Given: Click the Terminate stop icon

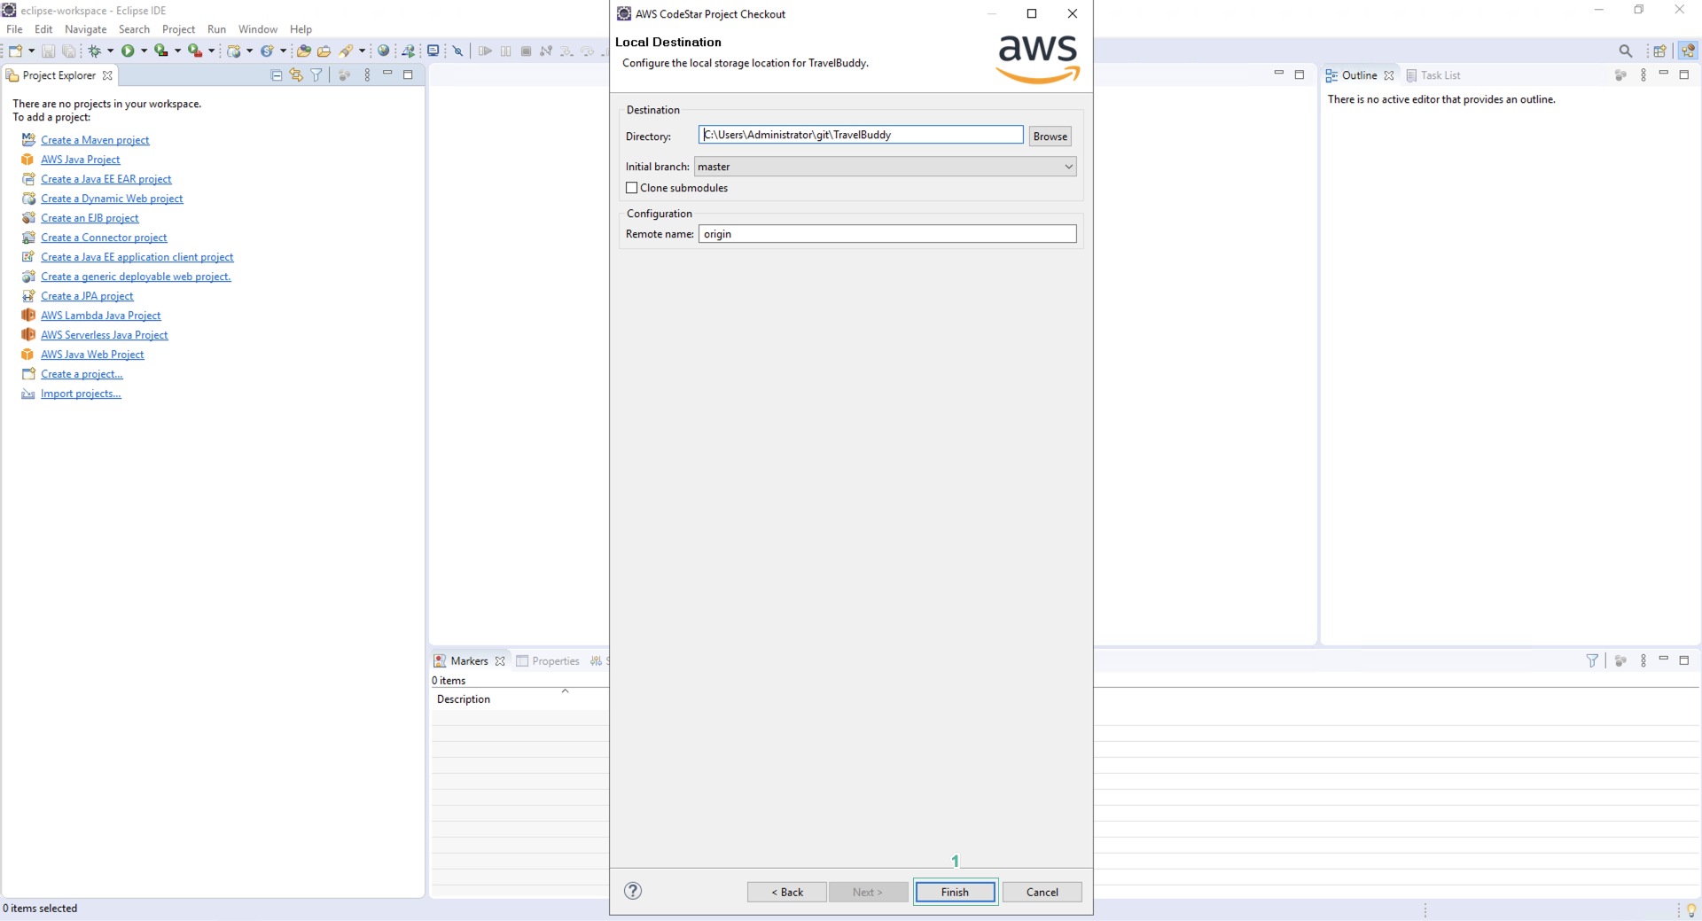Looking at the screenshot, I should tap(526, 51).
